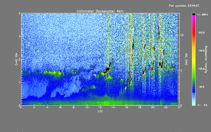Click the black top segment of the colorbar
Image resolution: width=211 pixels, height=132 pixels.
point(194,14)
